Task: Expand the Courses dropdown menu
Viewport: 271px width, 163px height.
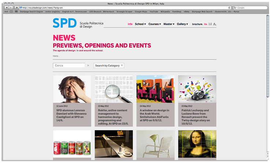Action: pos(154,24)
